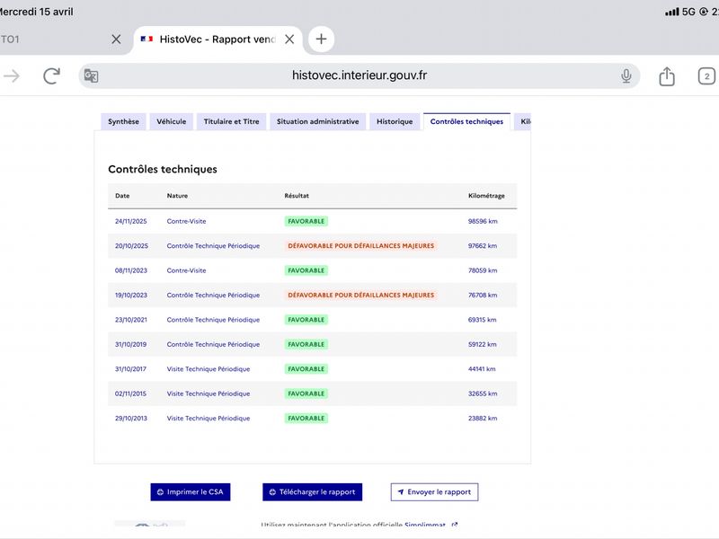Tap the browser reload icon
The width and height of the screenshot is (719, 539).
tap(51, 76)
